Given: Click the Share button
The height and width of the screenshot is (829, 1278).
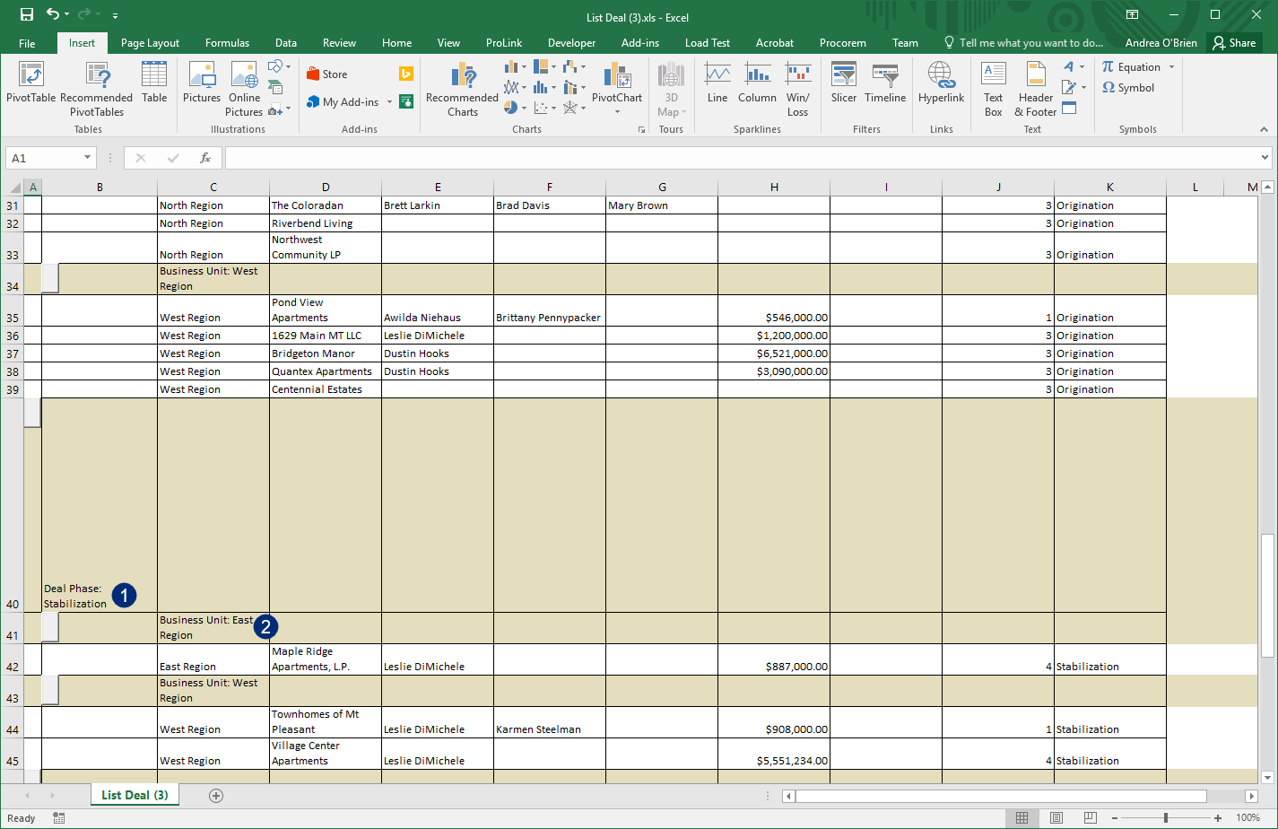Looking at the screenshot, I should point(1234,43).
